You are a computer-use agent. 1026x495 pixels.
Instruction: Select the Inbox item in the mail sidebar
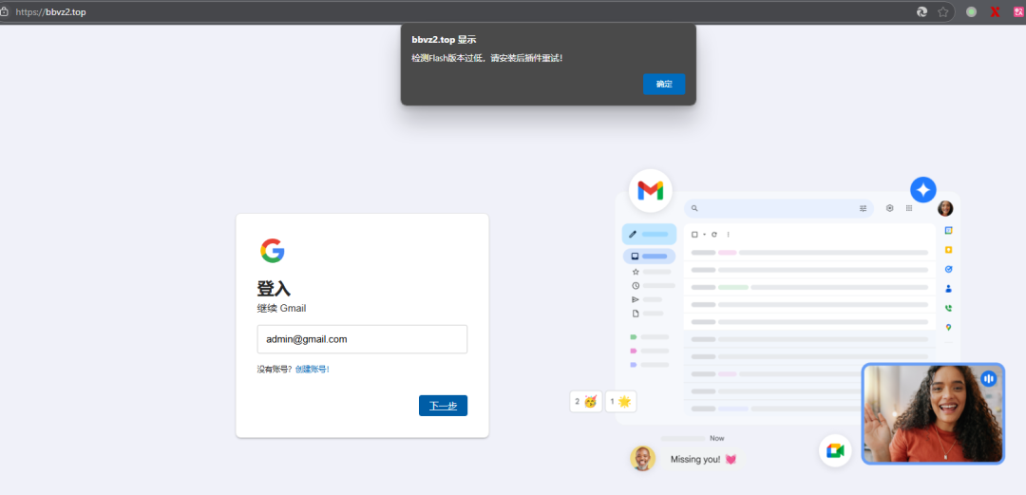click(649, 256)
